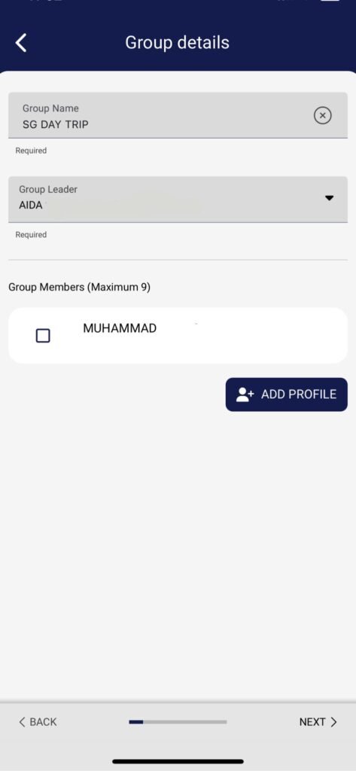
Task: Open the Group Leader field showing AIDA
Action: click(x=178, y=199)
